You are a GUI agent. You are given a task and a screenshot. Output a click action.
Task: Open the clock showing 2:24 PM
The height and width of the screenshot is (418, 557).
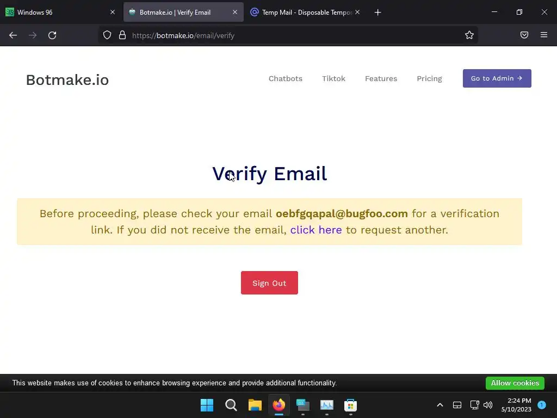pos(516,405)
